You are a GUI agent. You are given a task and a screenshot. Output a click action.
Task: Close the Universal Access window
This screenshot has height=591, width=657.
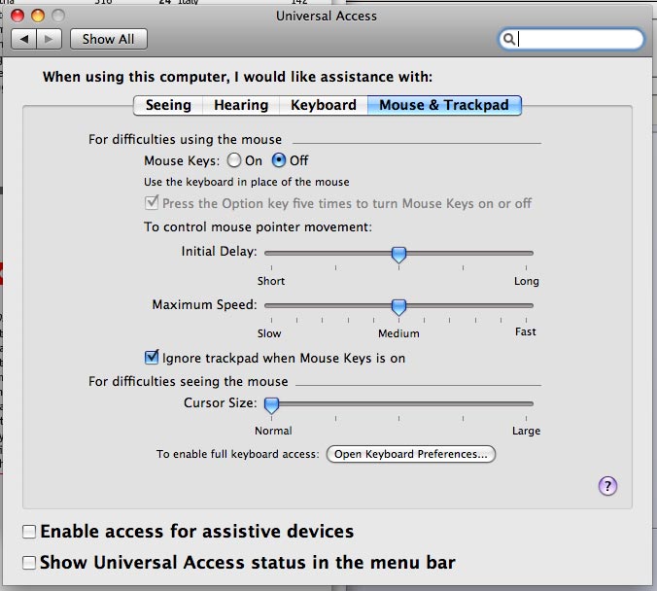coord(17,16)
